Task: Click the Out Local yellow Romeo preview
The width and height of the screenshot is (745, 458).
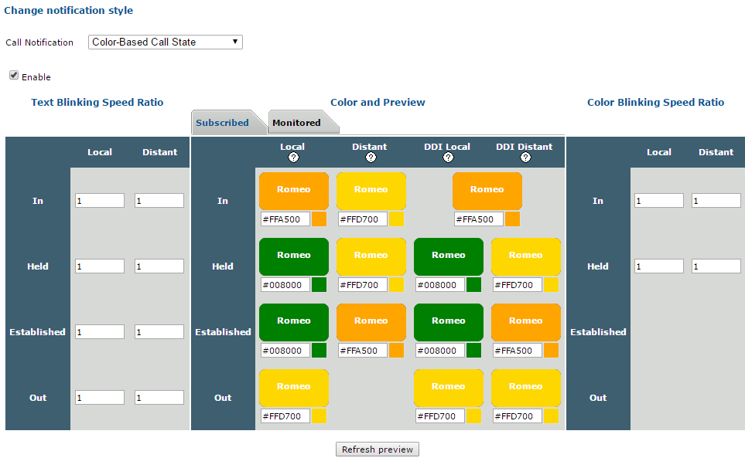Action: [x=294, y=388]
